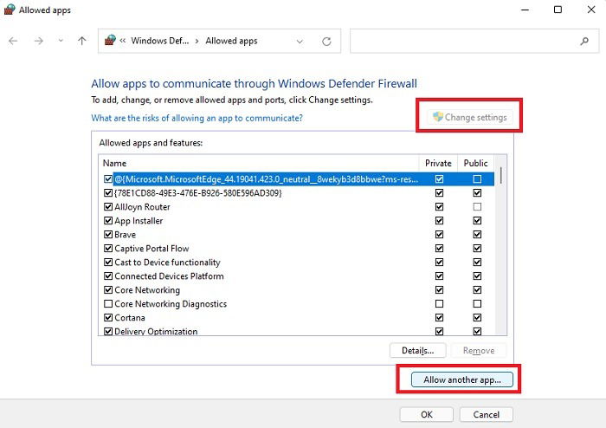606x428 pixels.
Task: Toggle App Installer Private checkbox
Action: pyautogui.click(x=439, y=221)
